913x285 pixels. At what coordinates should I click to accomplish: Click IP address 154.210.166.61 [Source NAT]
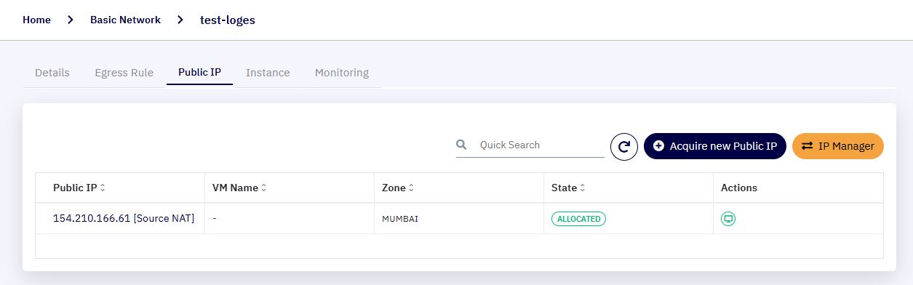tap(124, 218)
